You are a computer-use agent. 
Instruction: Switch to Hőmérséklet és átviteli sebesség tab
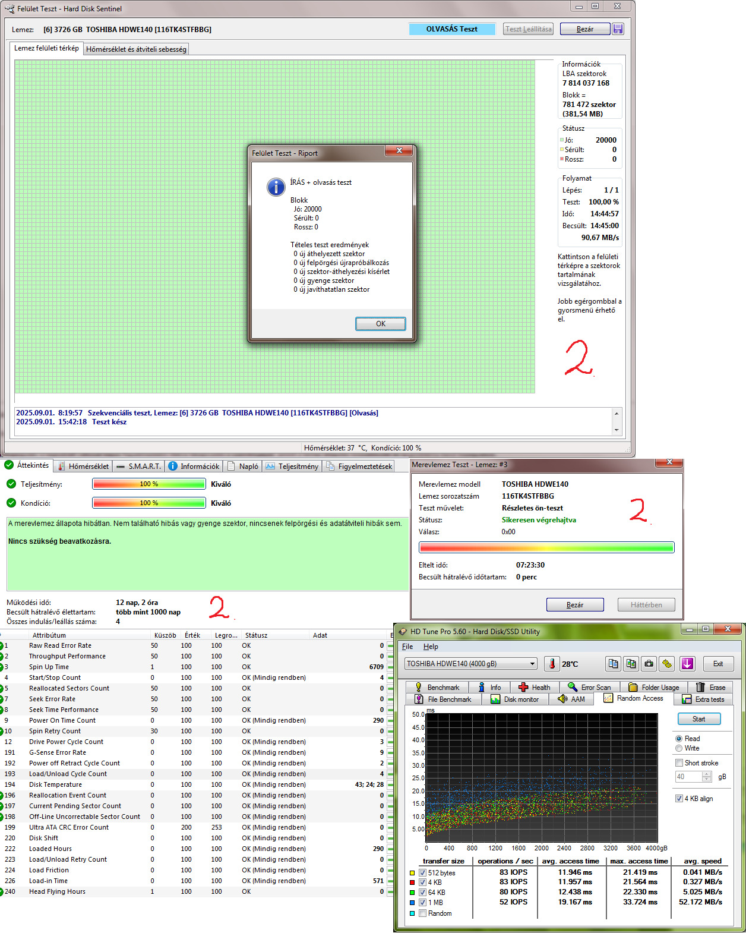click(137, 49)
